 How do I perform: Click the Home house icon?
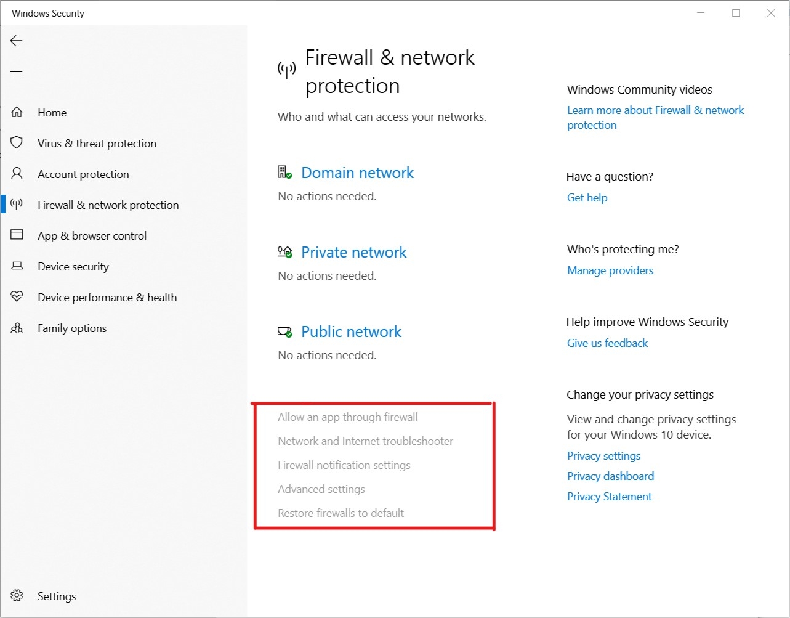click(17, 112)
